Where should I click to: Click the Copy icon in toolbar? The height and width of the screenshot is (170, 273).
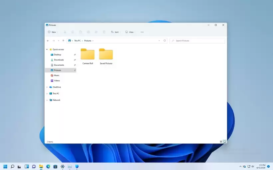click(x=73, y=32)
